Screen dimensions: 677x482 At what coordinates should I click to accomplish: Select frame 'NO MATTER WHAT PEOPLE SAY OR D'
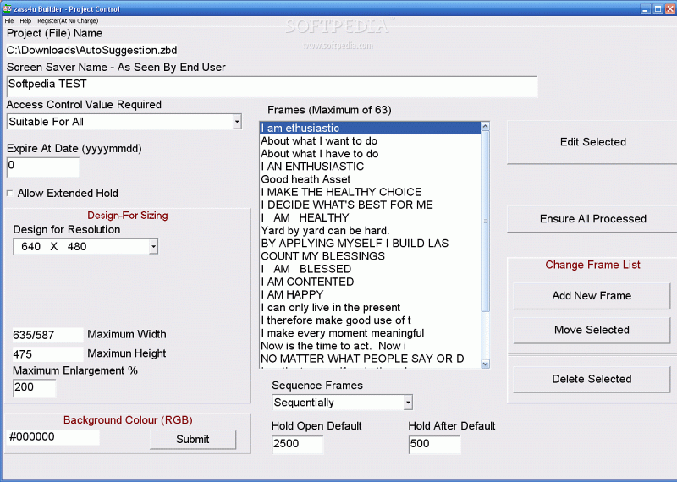coord(370,359)
